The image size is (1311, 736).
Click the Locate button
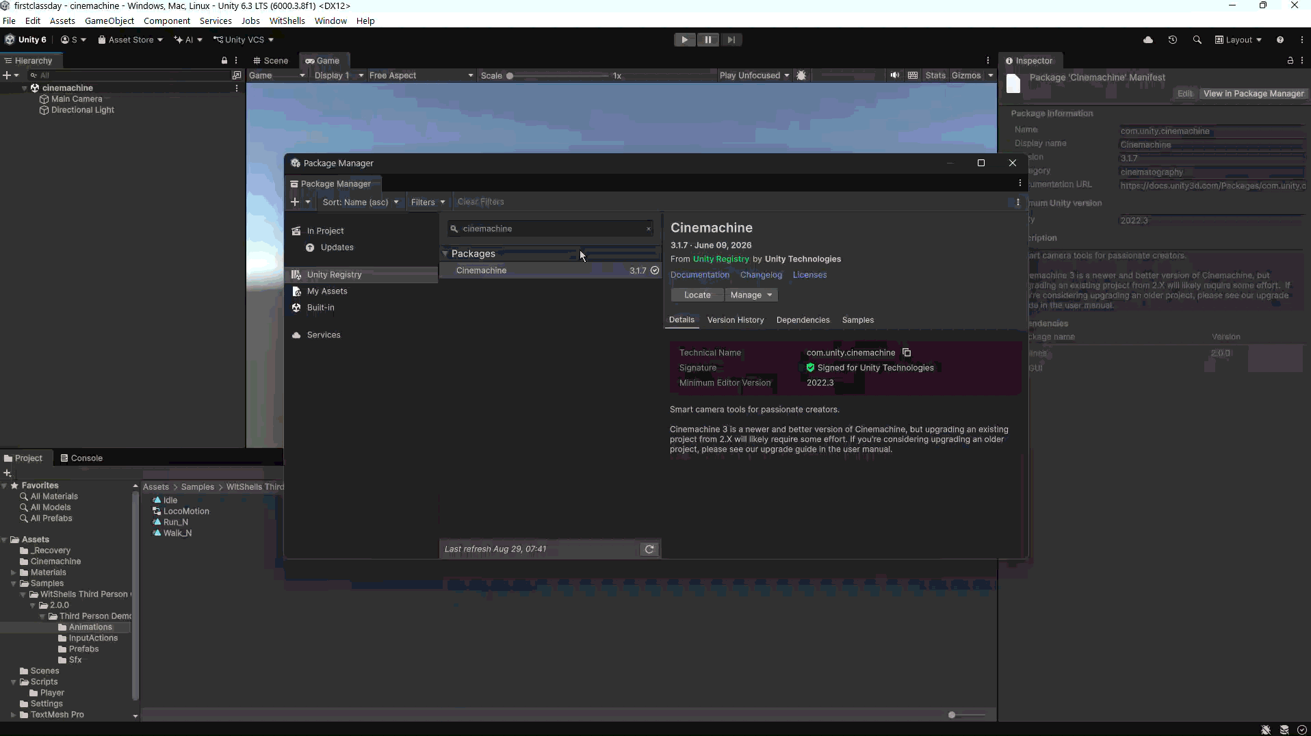(697, 295)
